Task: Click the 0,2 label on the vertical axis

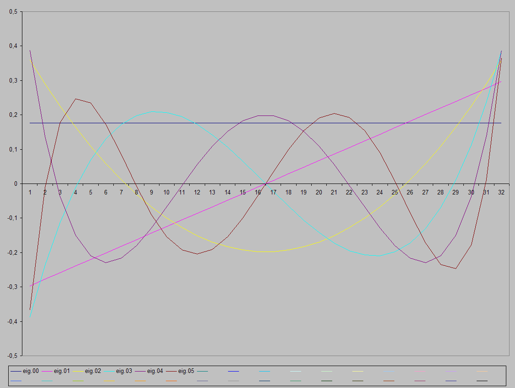Action: pos(13,115)
